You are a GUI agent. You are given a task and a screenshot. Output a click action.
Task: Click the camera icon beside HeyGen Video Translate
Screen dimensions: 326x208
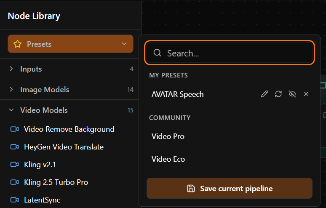point(15,147)
